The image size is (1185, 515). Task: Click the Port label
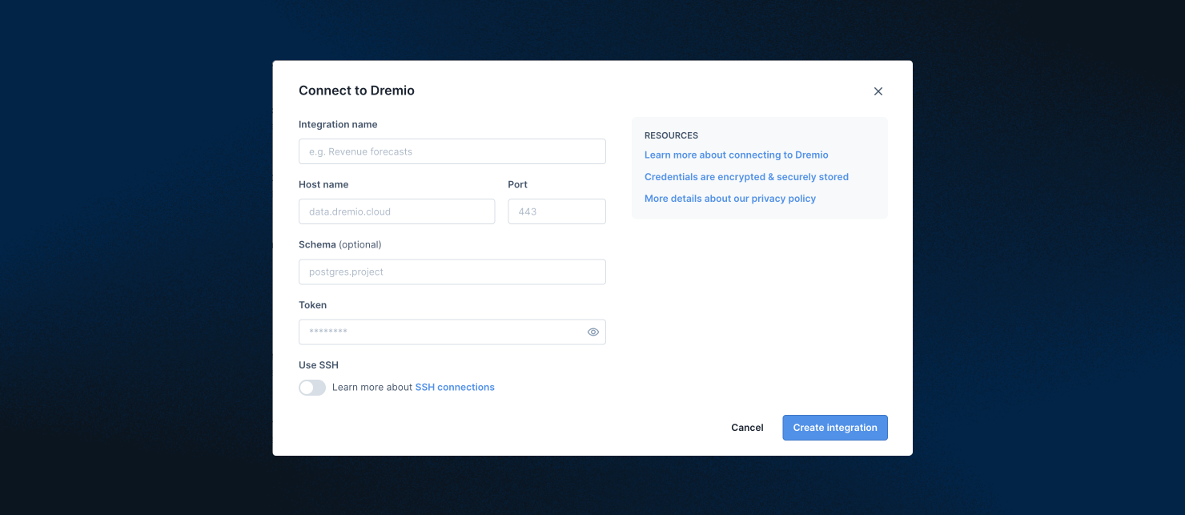(x=517, y=184)
